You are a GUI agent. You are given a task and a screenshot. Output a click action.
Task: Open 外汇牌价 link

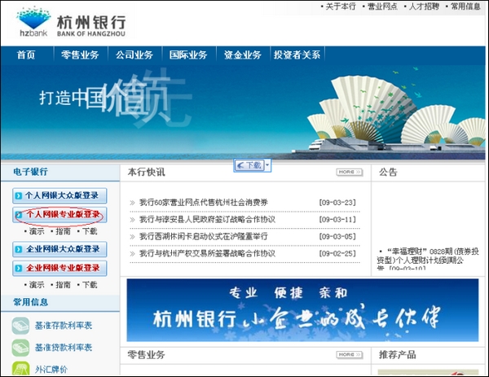click(x=51, y=370)
